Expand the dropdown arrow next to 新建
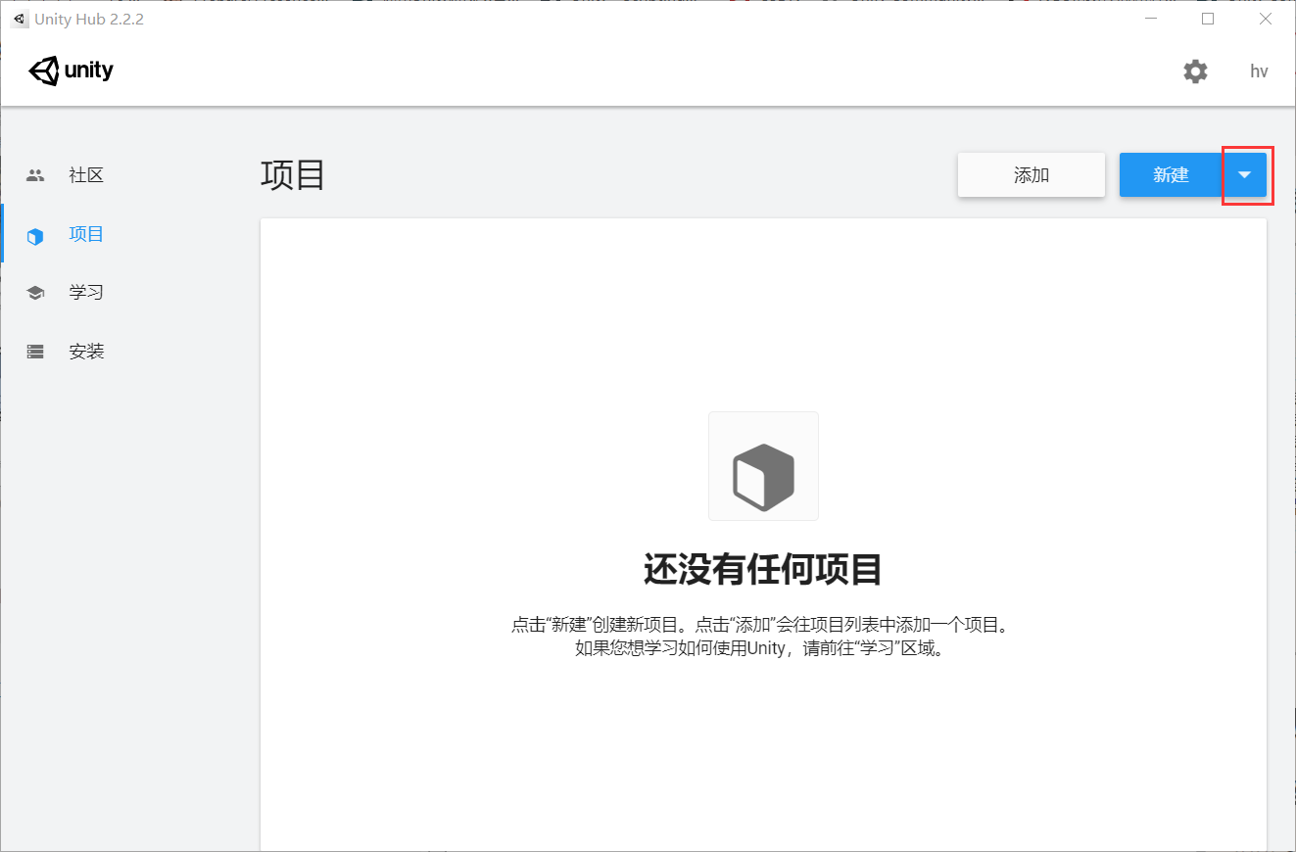 1246,174
